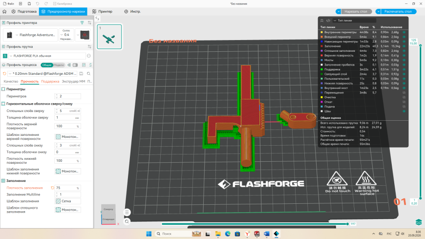
Task: Click the save process preset icon
Action: 81,73
